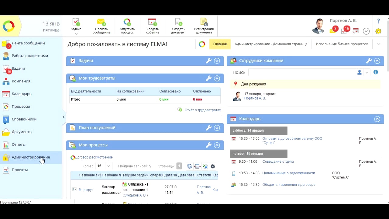
Task: Open the Сотрудники компании wrench settings
Action: coord(369,61)
